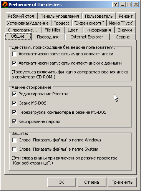Minimize the Performer of the desires window
The height and width of the screenshot is (191, 141).
pos(122,5)
